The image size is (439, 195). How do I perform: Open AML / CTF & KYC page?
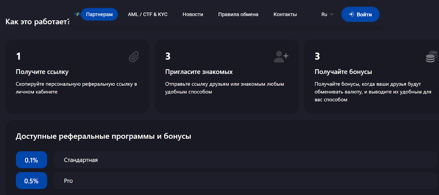[148, 14]
